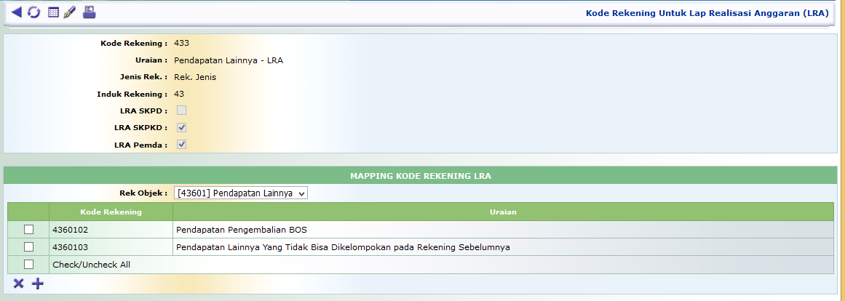Select the 4360103 code cell
Viewport: 845px width, 301px height.
point(71,247)
